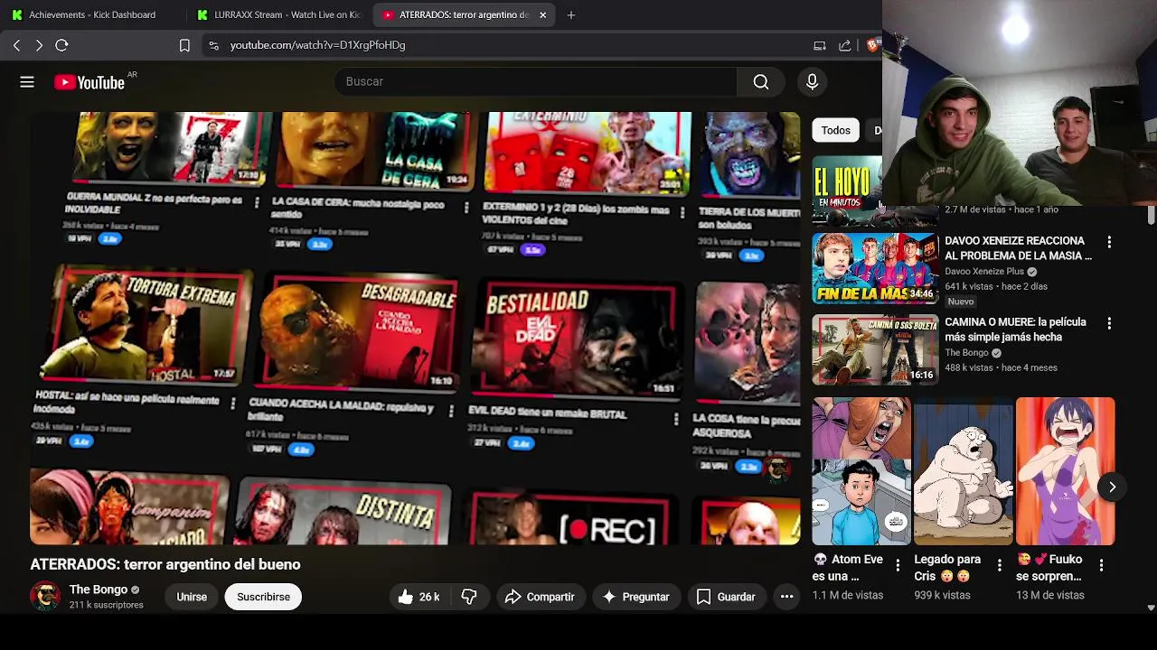This screenshot has height=650, width=1157.
Task: Click the 211 k suscriptores text
Action: [x=106, y=605]
